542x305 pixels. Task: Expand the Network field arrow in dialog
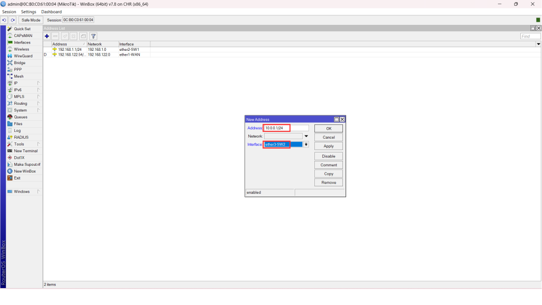point(306,136)
